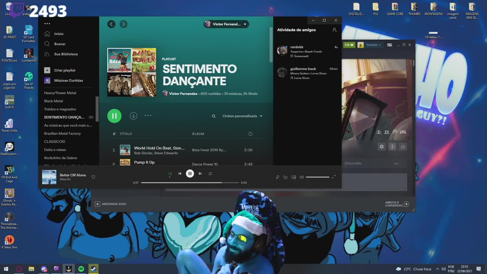This screenshot has width=487, height=274.
Task: Open CLASSICOS! playlist
Action: pos(54,142)
